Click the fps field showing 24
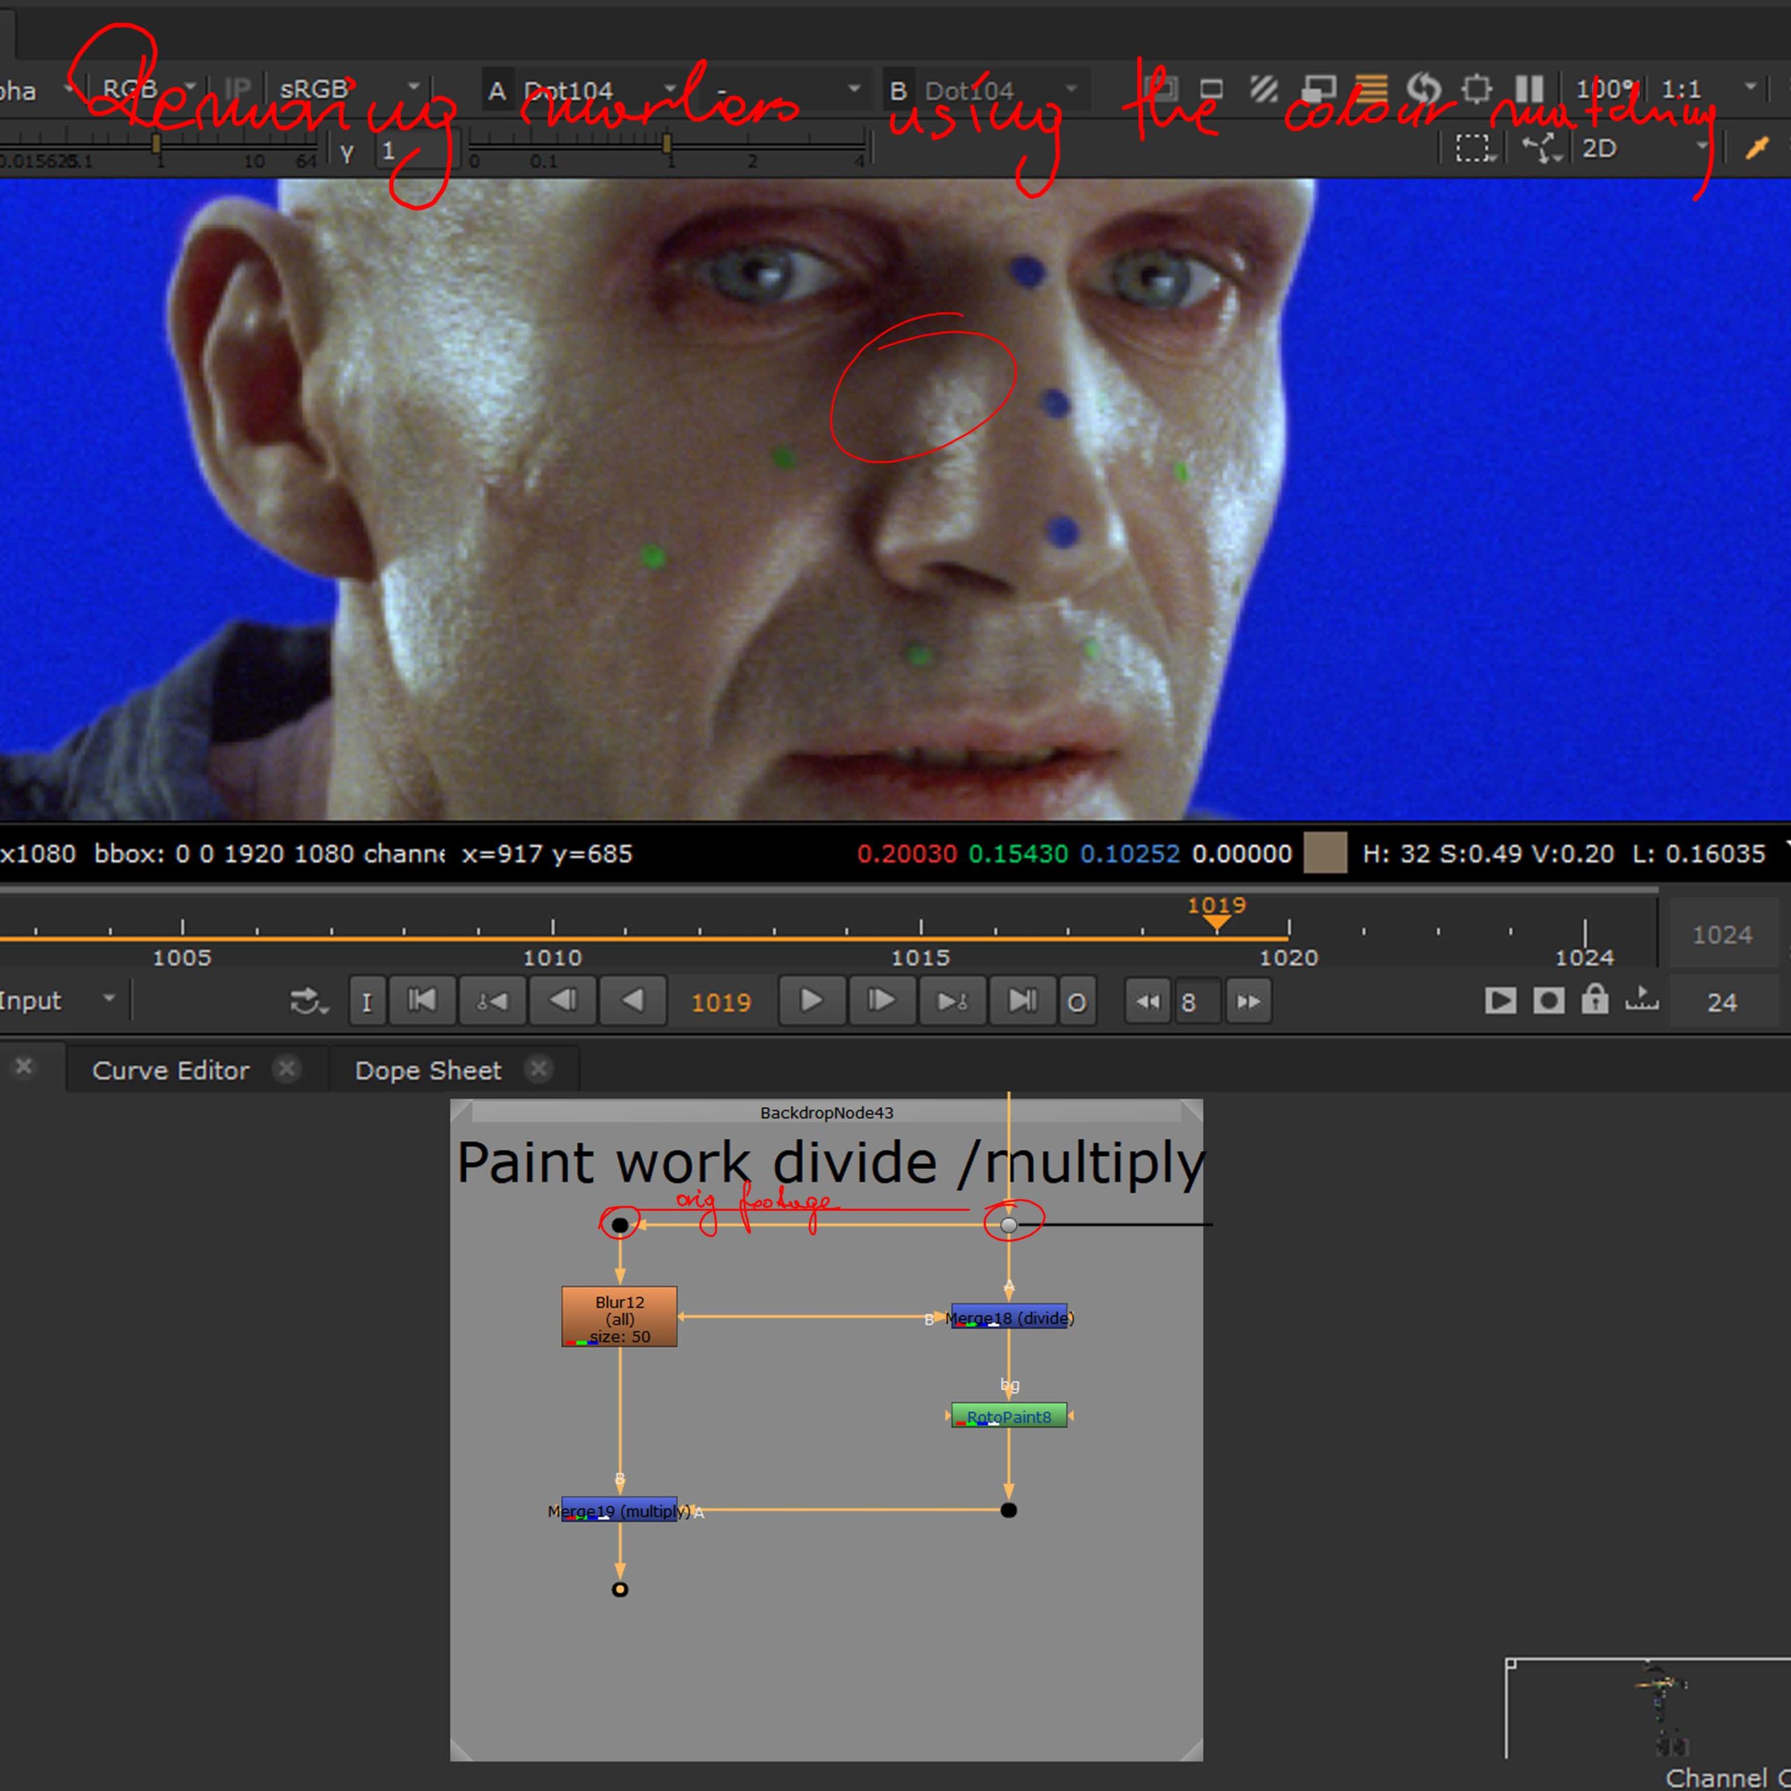The width and height of the screenshot is (1791, 1791). (x=1722, y=1002)
